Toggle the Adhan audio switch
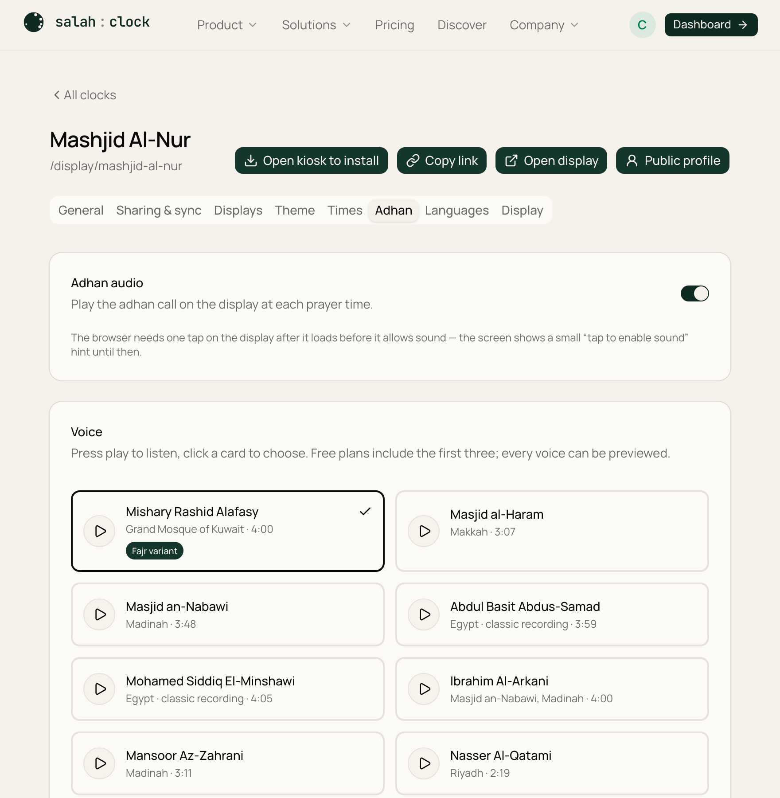 pos(694,293)
